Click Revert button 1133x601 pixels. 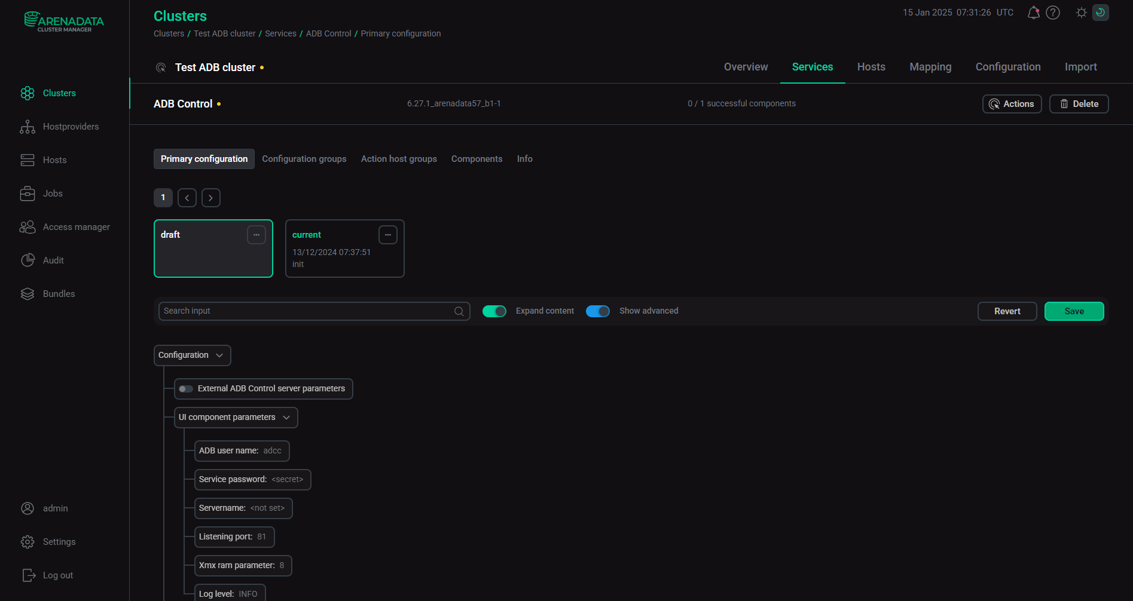[1007, 311]
